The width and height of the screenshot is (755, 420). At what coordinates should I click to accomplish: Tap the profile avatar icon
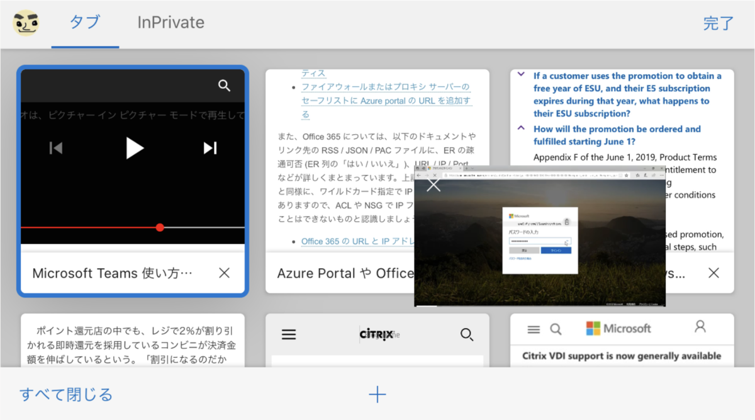(26, 23)
